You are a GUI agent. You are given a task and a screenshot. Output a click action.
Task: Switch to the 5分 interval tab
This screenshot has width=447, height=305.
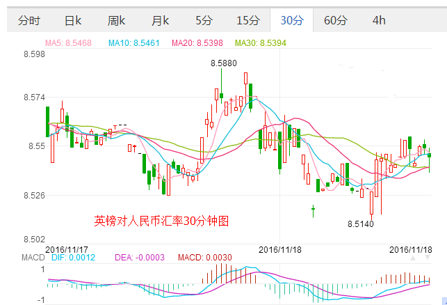[204, 21]
